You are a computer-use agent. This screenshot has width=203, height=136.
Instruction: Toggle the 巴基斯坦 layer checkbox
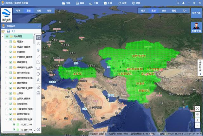pyautogui.click(x=10, y=52)
